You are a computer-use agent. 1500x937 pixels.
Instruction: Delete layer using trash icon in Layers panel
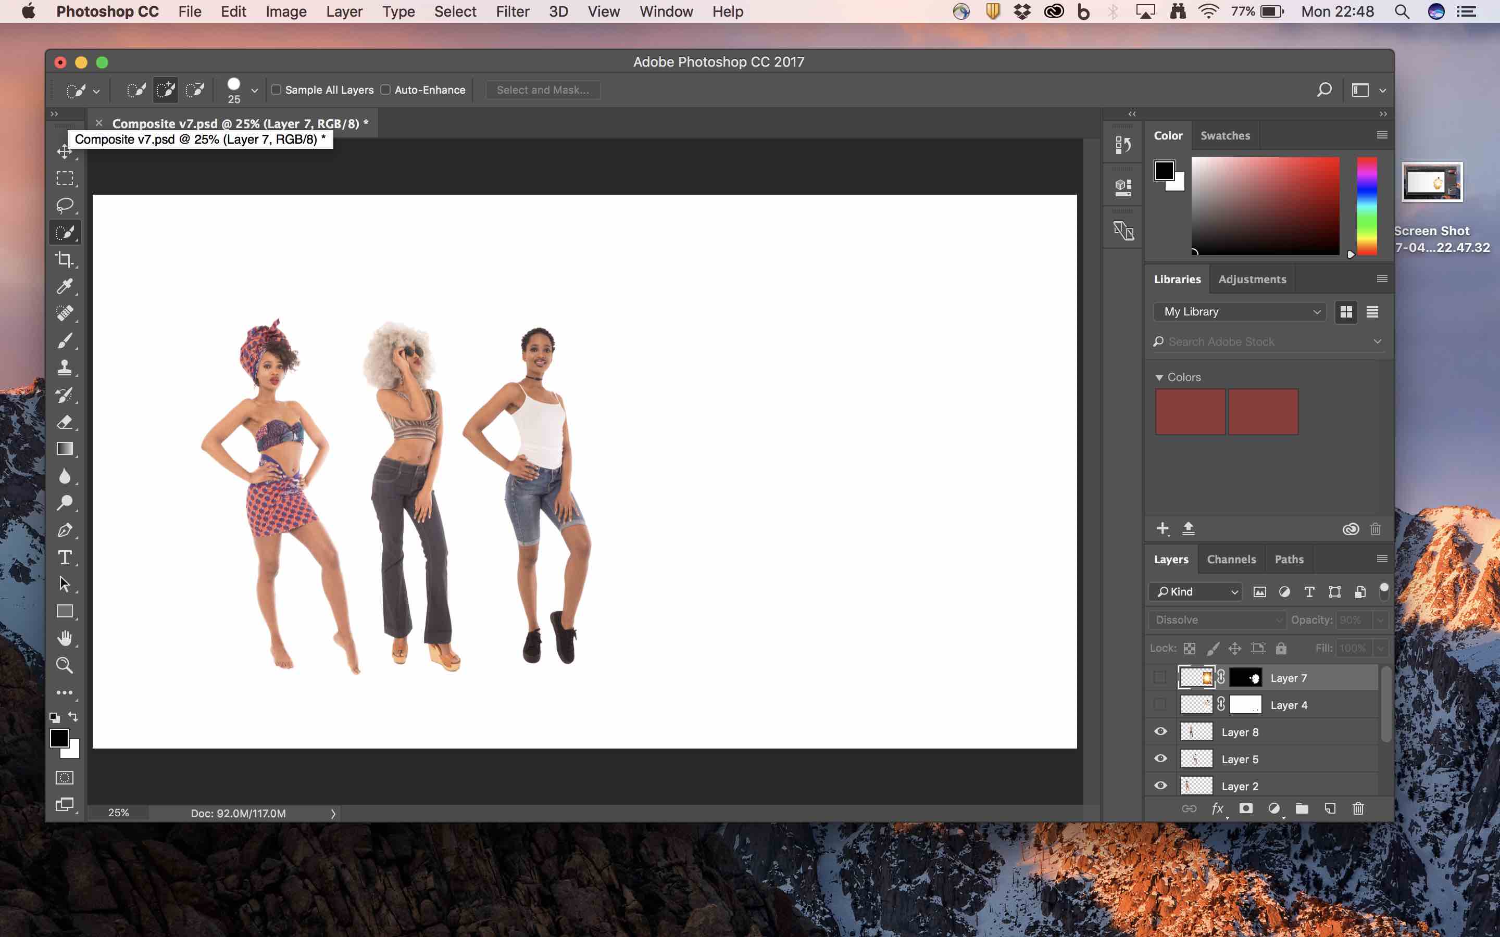[x=1358, y=809]
